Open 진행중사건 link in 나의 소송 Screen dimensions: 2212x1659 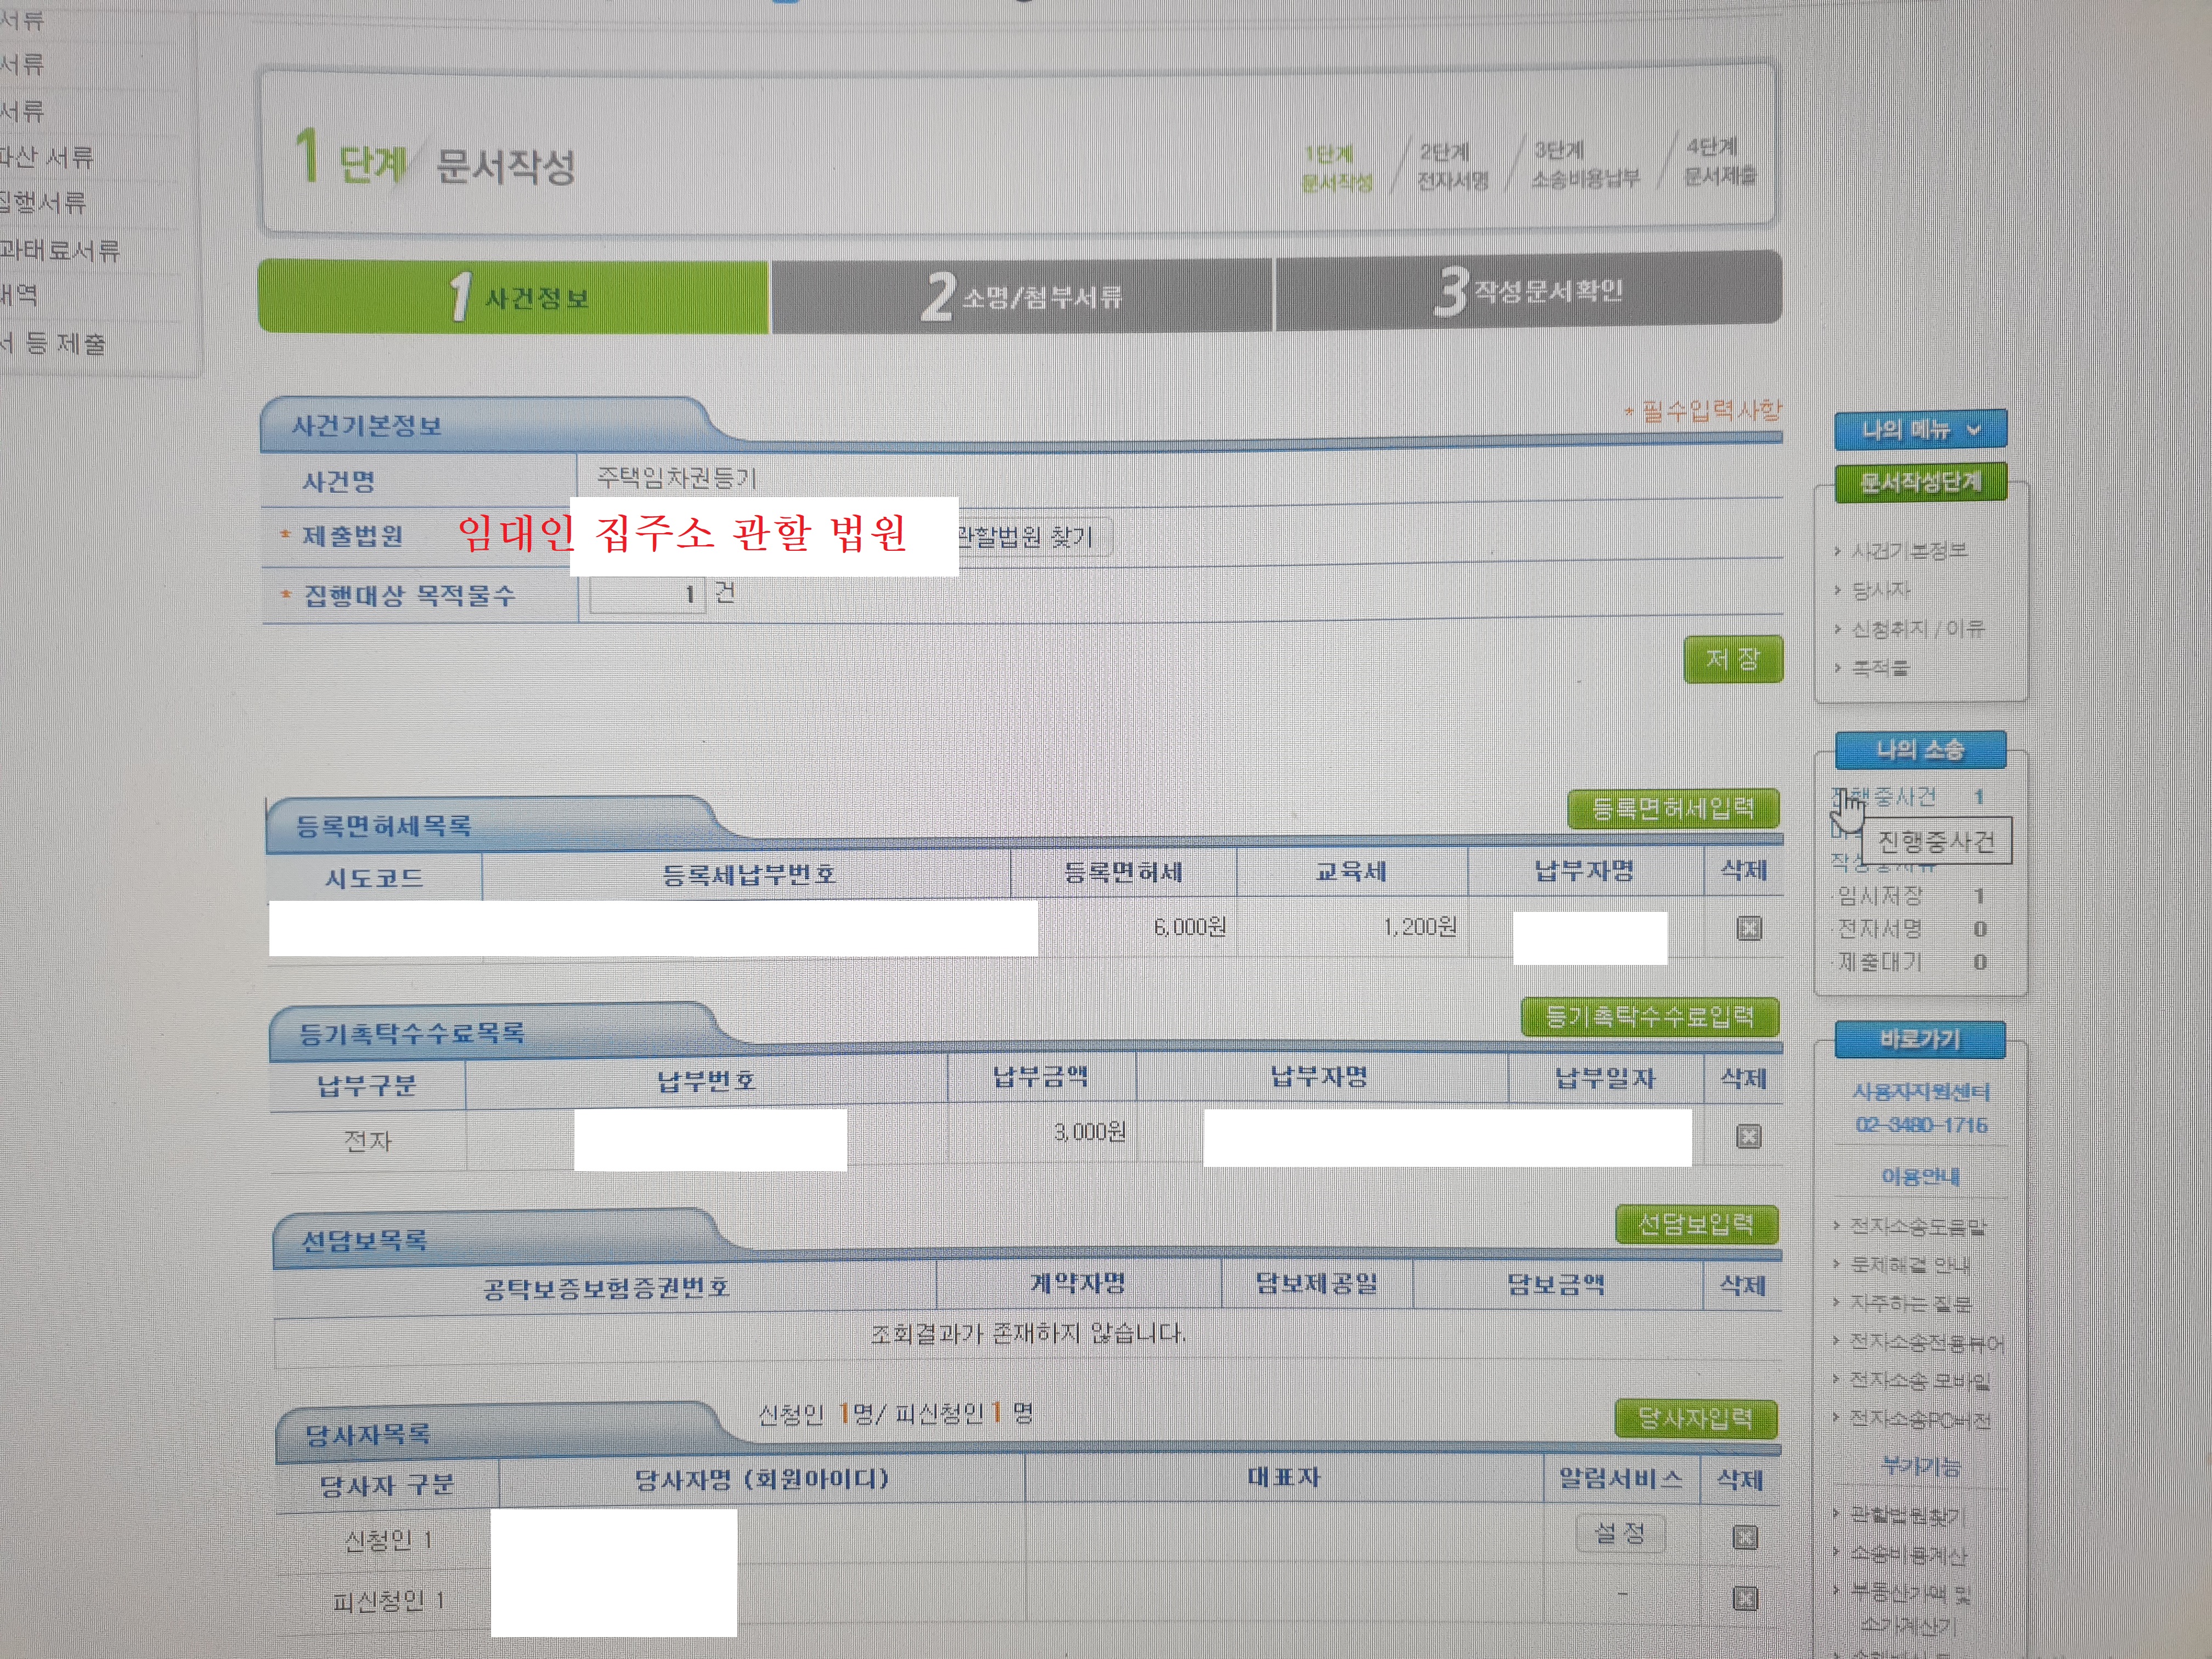[x=1895, y=797]
